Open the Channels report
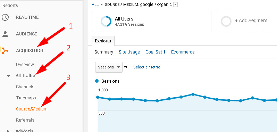 pos(25,87)
